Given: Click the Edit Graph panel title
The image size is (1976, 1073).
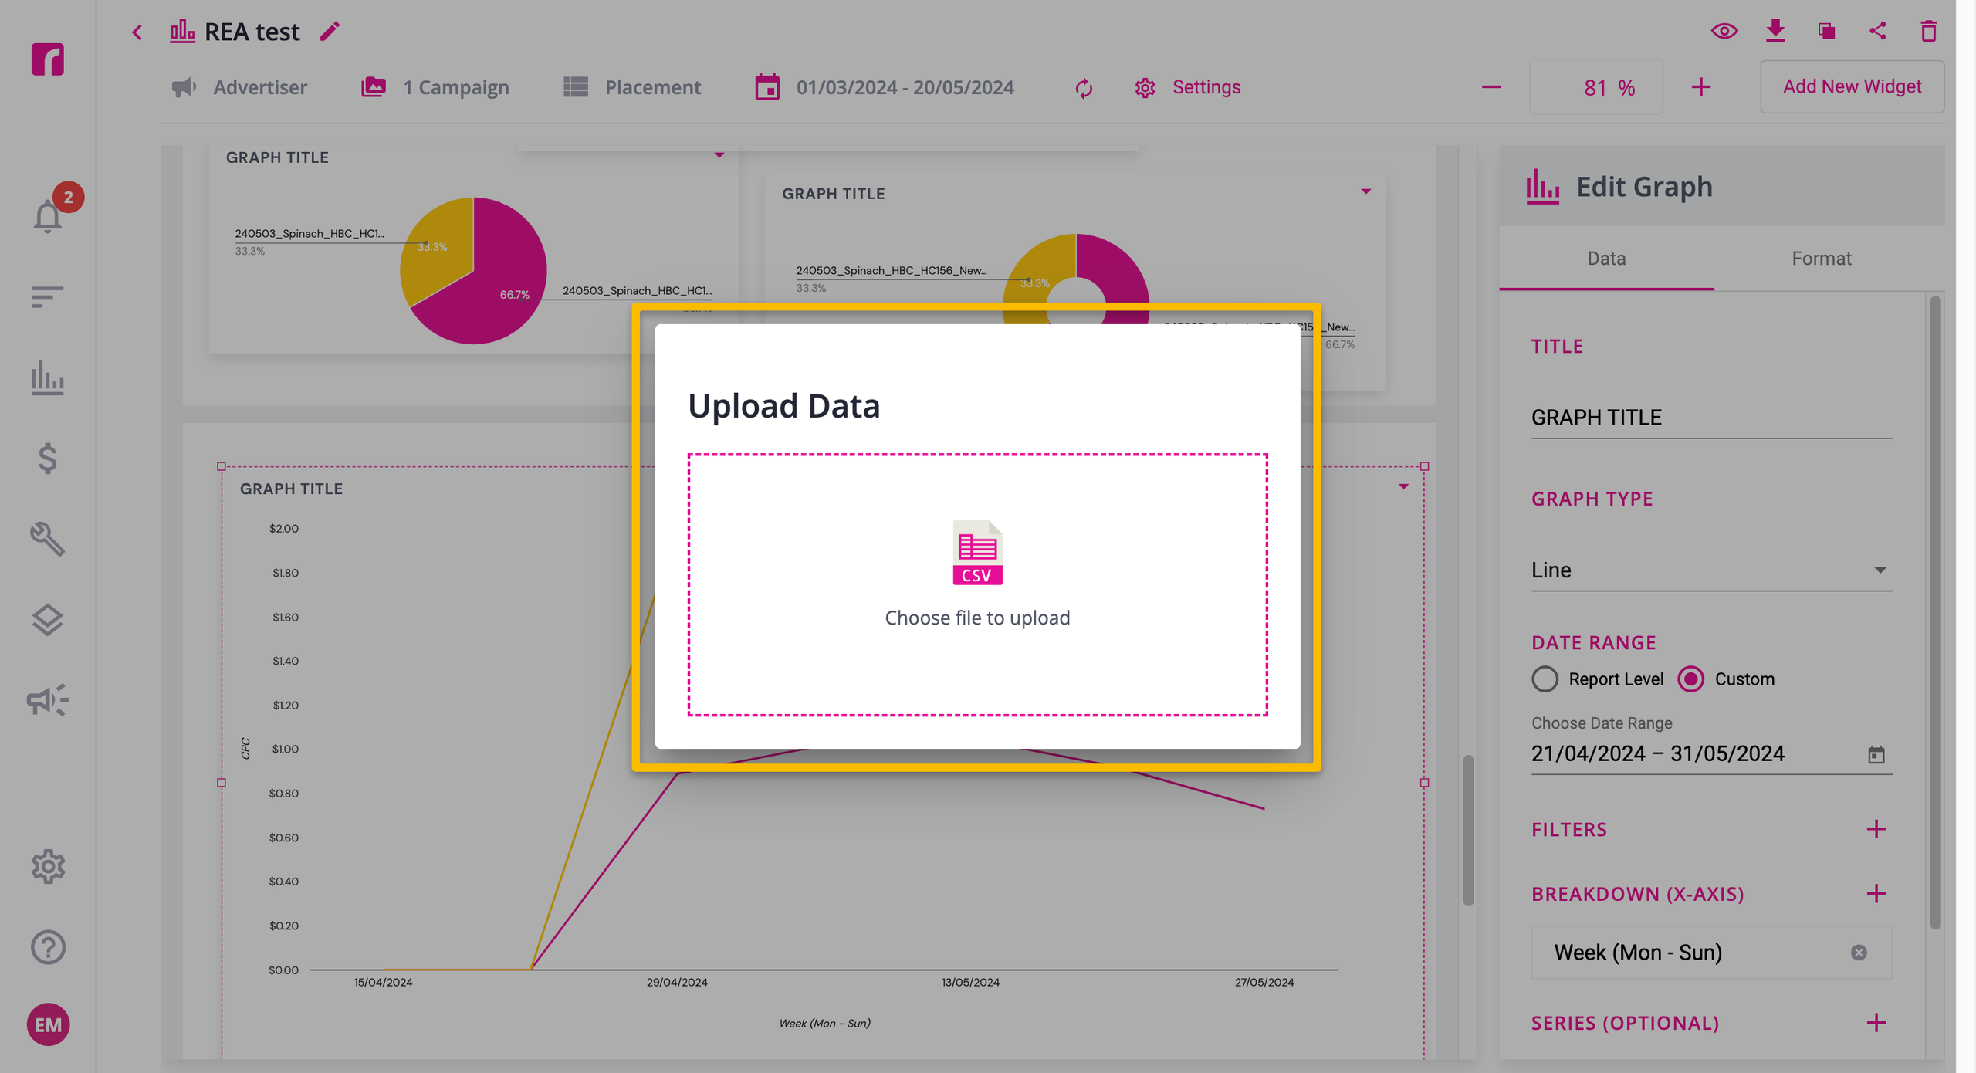Looking at the screenshot, I should (x=1644, y=187).
